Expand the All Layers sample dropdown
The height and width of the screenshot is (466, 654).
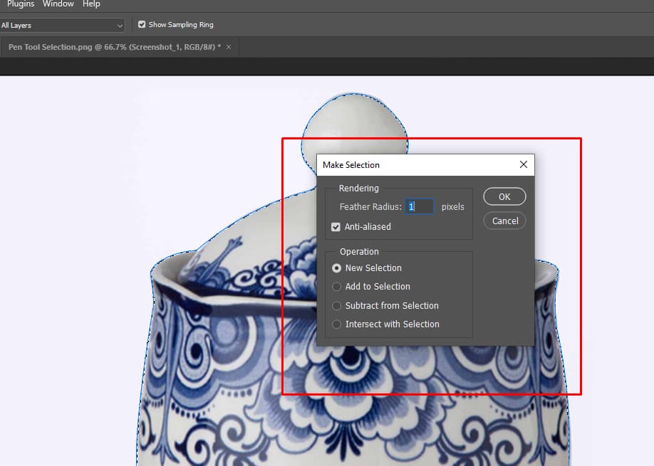pos(62,26)
